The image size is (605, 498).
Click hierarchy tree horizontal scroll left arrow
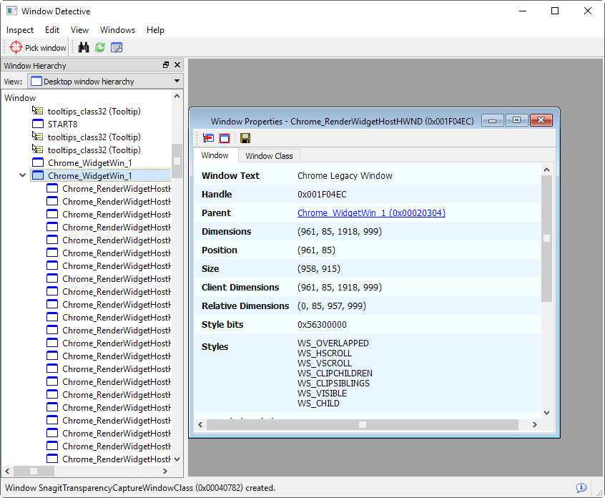(x=7, y=471)
